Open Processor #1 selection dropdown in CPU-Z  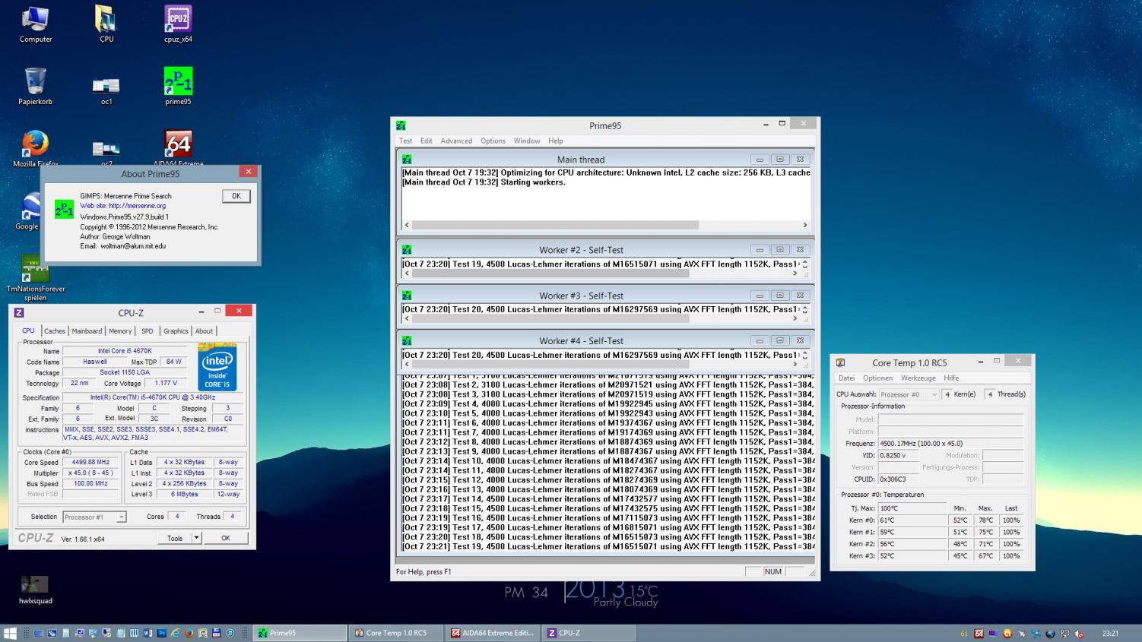pos(94,517)
